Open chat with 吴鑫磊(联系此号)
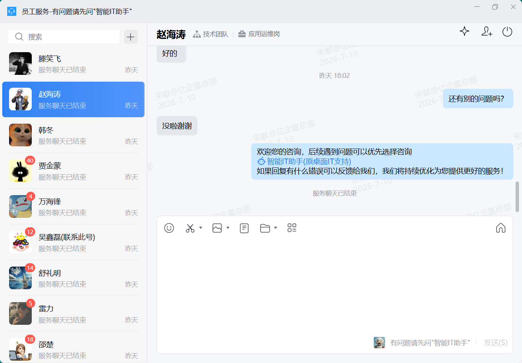522x363 pixels. [73, 242]
